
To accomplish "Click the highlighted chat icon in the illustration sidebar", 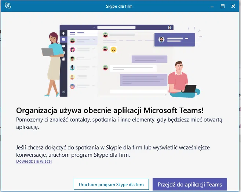I will pos(63,40).
